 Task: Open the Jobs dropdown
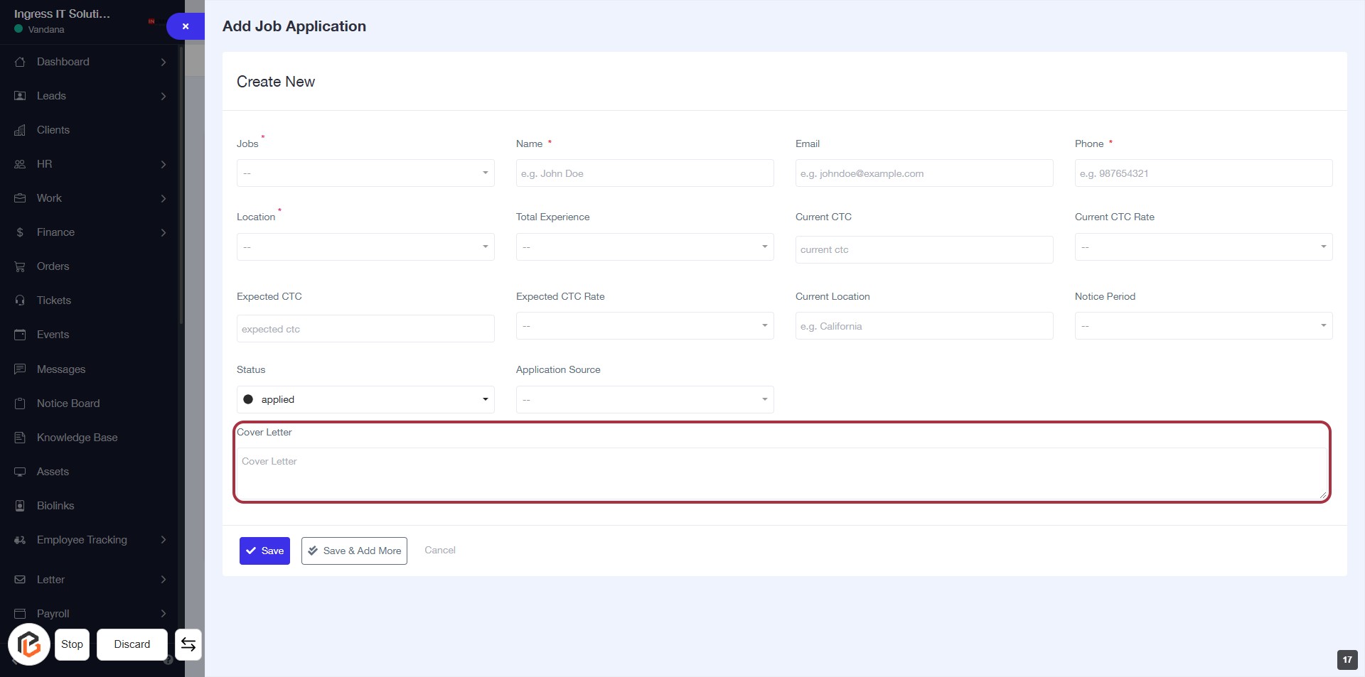(365, 173)
